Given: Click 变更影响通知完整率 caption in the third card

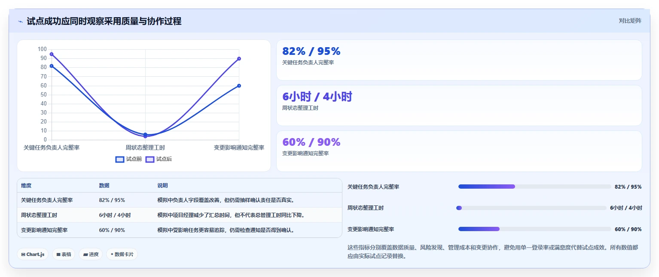Looking at the screenshot, I should (305, 154).
